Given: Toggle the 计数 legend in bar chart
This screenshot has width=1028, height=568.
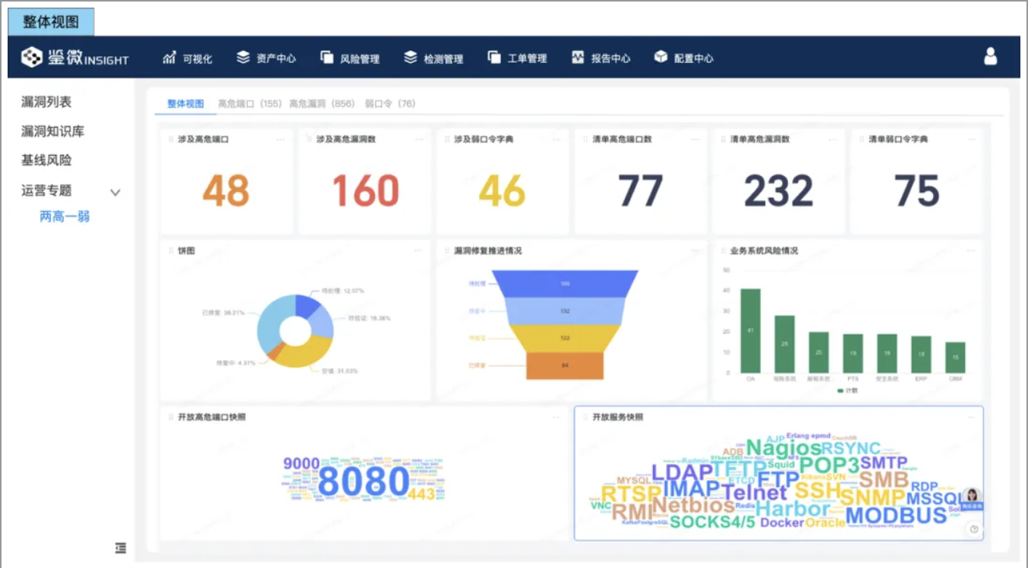Looking at the screenshot, I should (847, 390).
